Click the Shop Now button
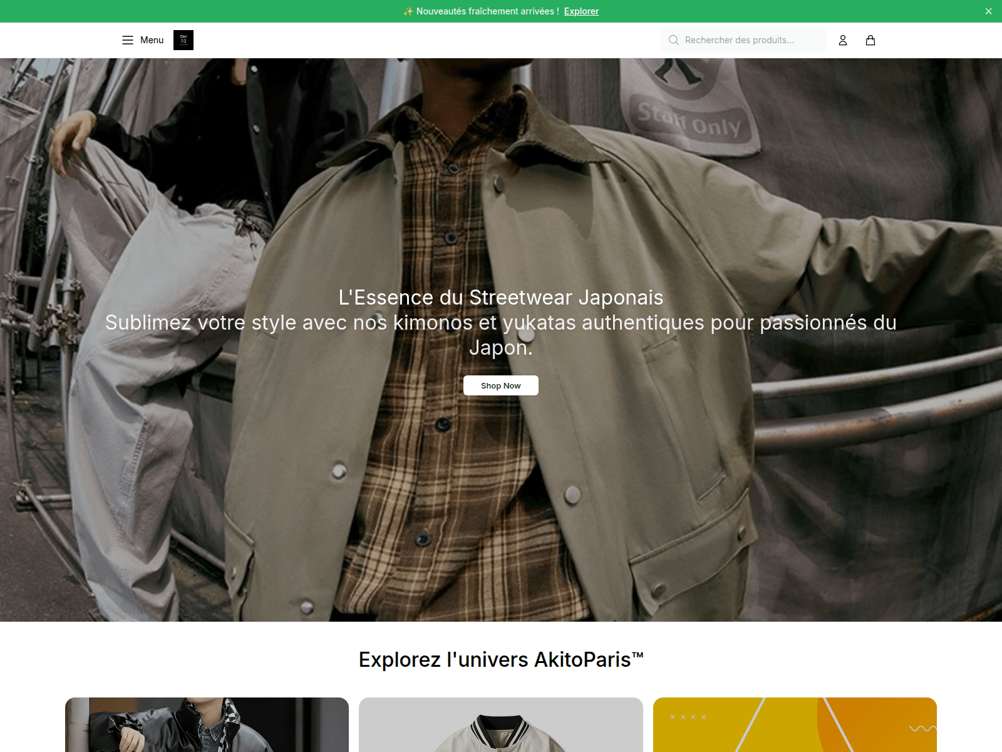This screenshot has width=1002, height=752. coord(501,385)
